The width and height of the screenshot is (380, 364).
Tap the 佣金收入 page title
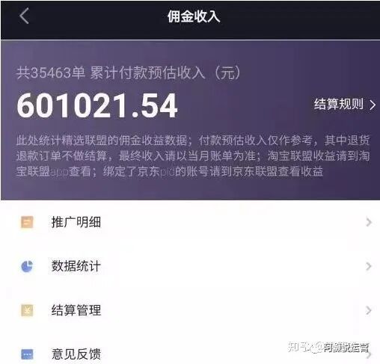194,16
